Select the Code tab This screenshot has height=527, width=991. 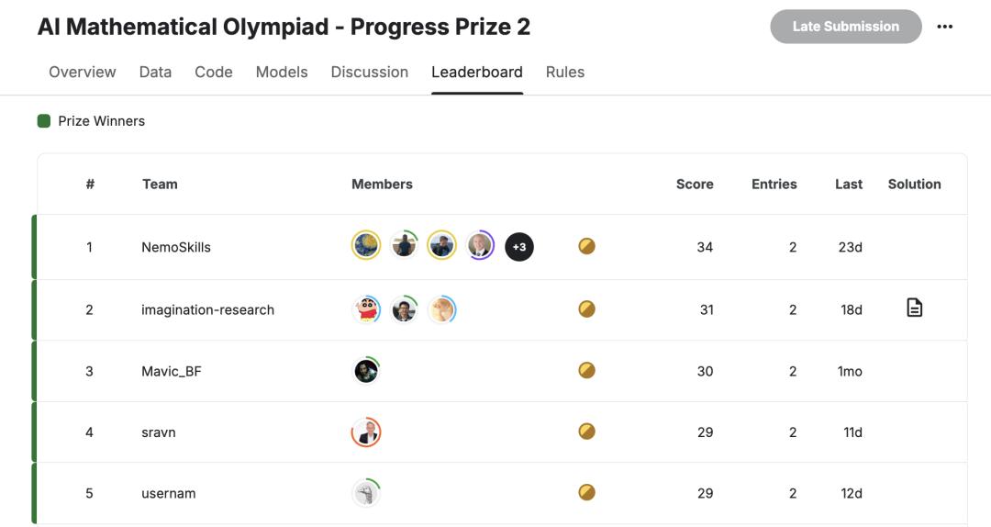(214, 72)
